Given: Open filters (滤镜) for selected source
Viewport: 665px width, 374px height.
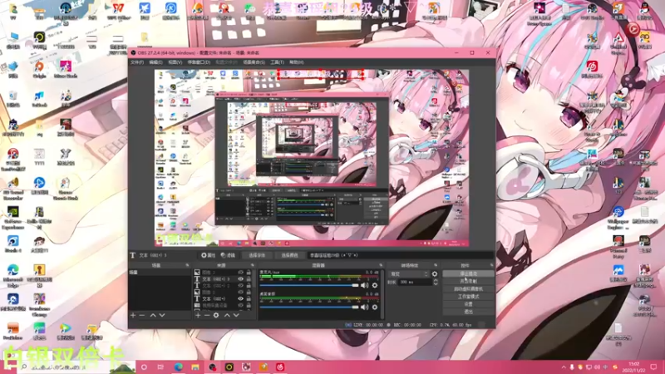Looking at the screenshot, I should click(228, 255).
